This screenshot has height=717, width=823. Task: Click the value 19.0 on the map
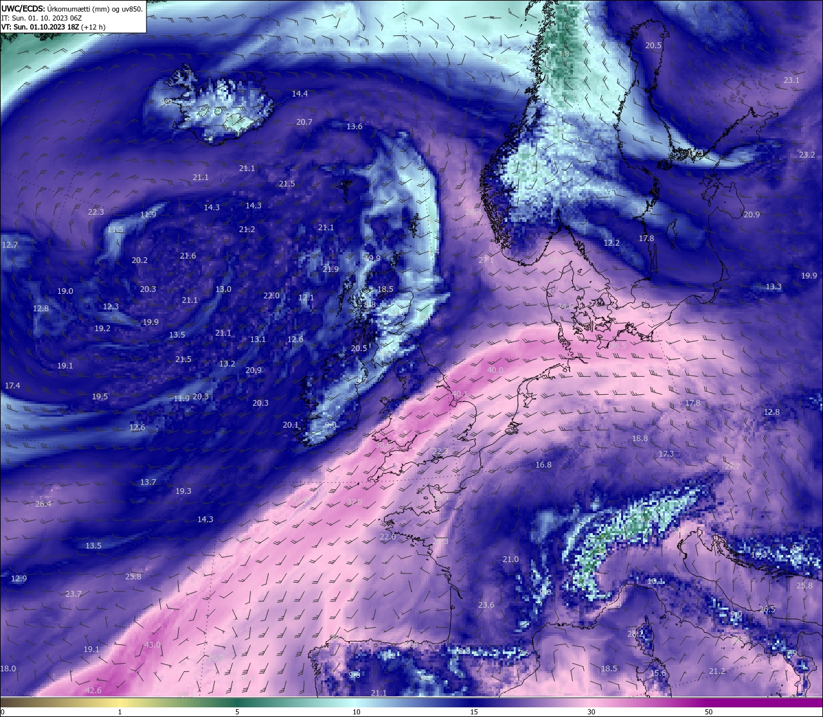tap(65, 291)
